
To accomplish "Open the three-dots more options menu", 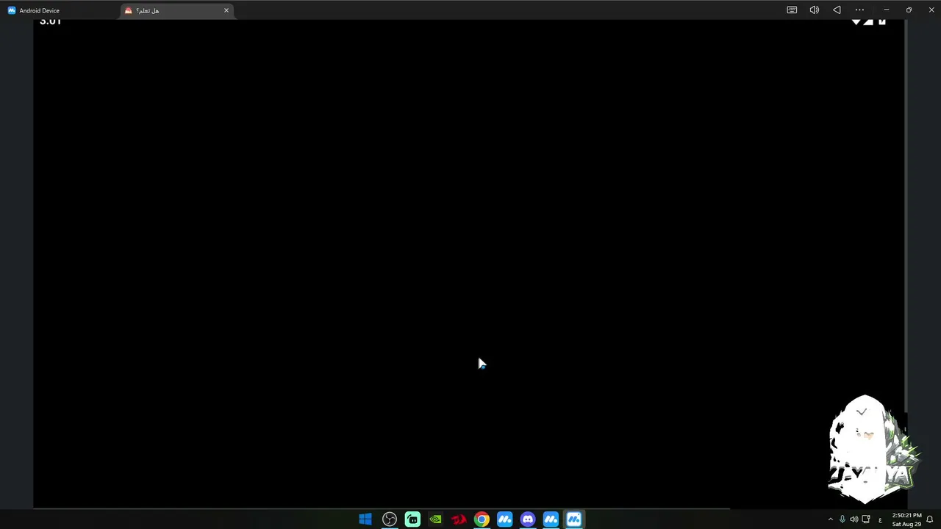I will (x=859, y=10).
